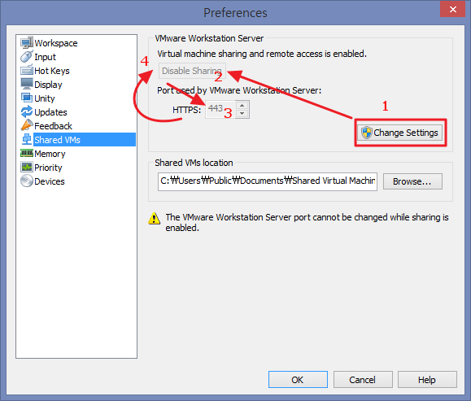
Task: Click the Disable Sharing button
Action: tap(192, 71)
